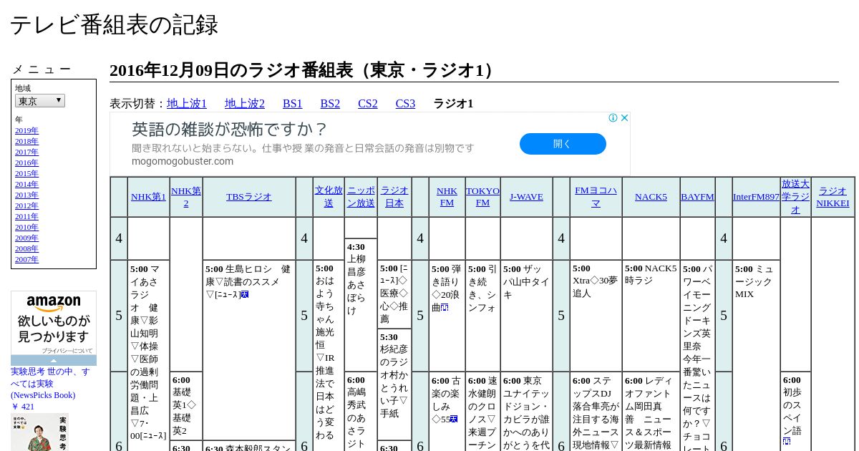859x451 pixels.
Task: Open TOKYO FM station link
Action: coord(483,197)
